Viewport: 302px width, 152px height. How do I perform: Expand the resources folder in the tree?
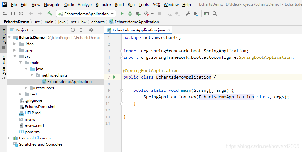point(26,88)
